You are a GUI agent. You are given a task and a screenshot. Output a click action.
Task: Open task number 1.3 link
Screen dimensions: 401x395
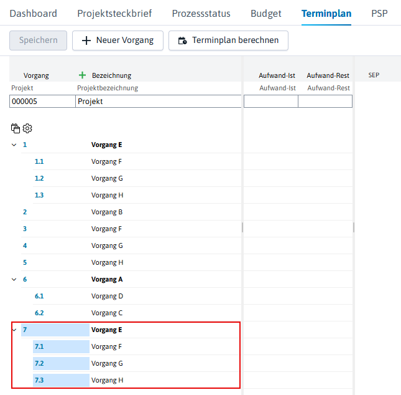click(x=39, y=196)
